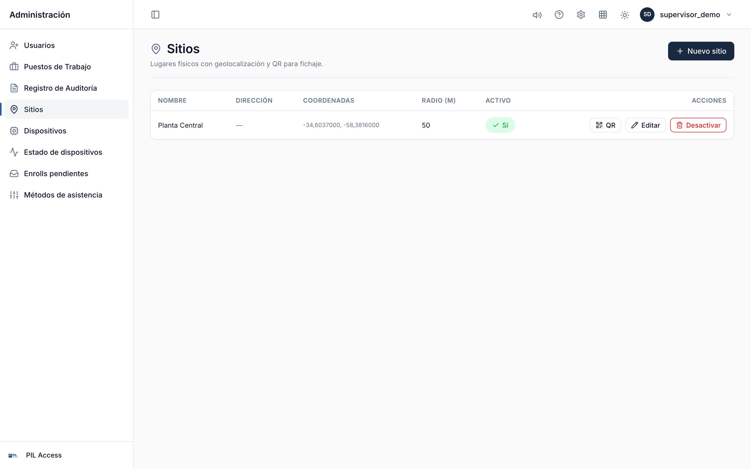
Task: Click the Enrolls pendientes inbox icon
Action: pyautogui.click(x=14, y=174)
